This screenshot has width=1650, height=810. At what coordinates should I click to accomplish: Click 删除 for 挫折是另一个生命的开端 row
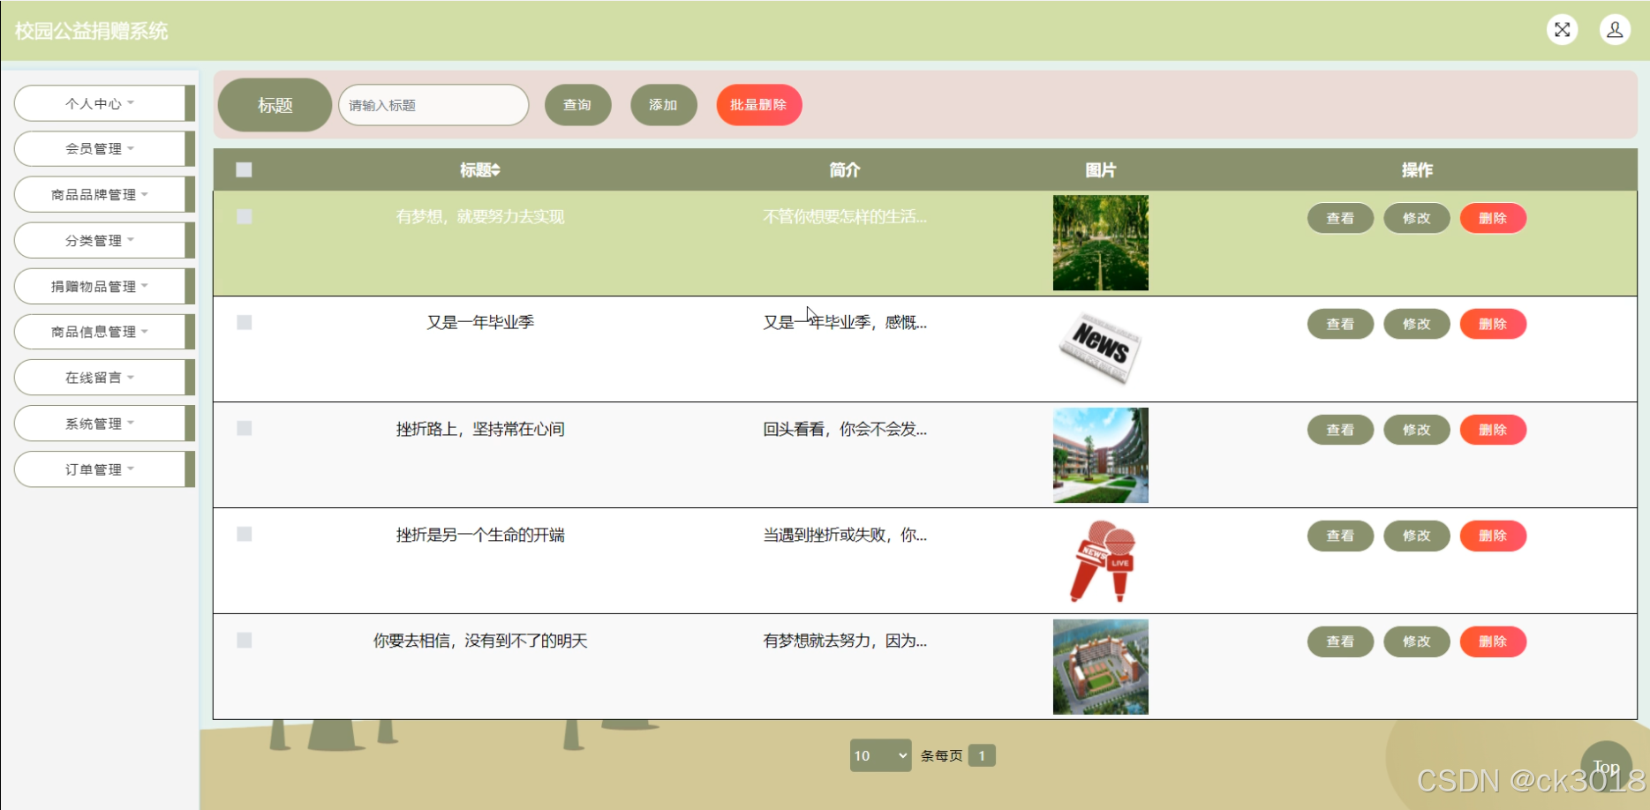click(x=1493, y=536)
